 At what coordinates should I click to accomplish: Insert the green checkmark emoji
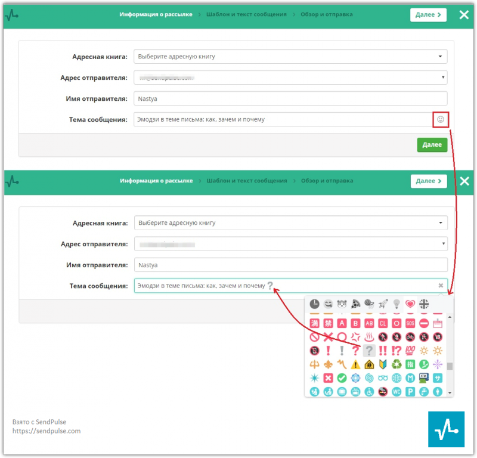(342, 378)
